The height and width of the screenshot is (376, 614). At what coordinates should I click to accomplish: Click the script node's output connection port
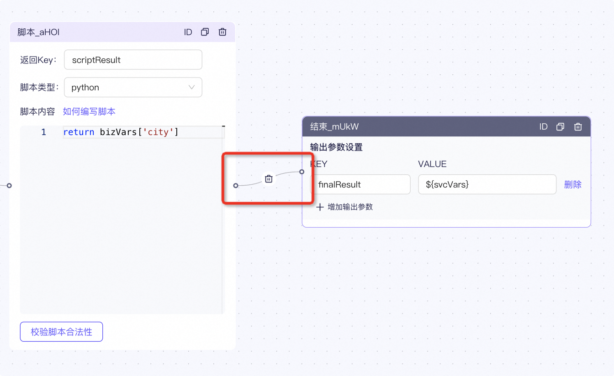[x=236, y=186]
